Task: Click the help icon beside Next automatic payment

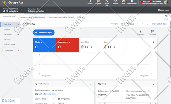Action: click(149, 91)
